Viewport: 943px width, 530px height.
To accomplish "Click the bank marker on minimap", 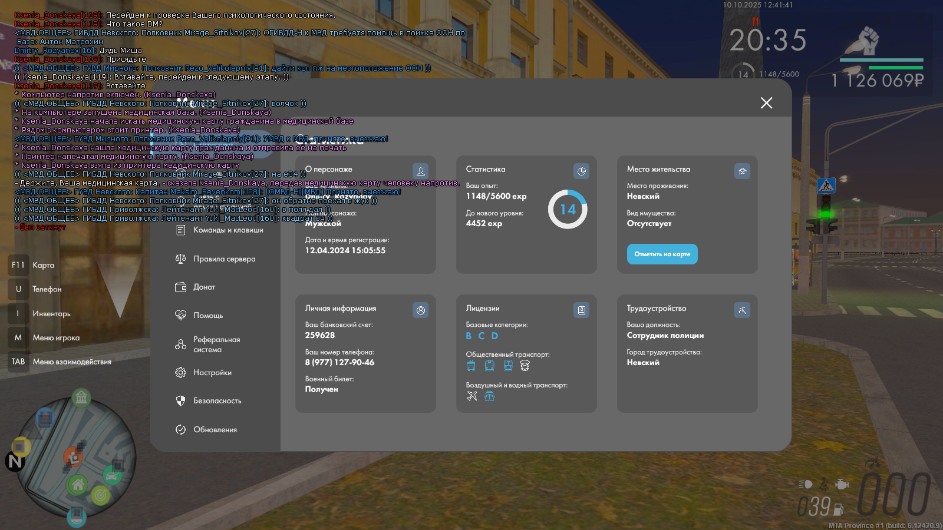I will (81, 397).
